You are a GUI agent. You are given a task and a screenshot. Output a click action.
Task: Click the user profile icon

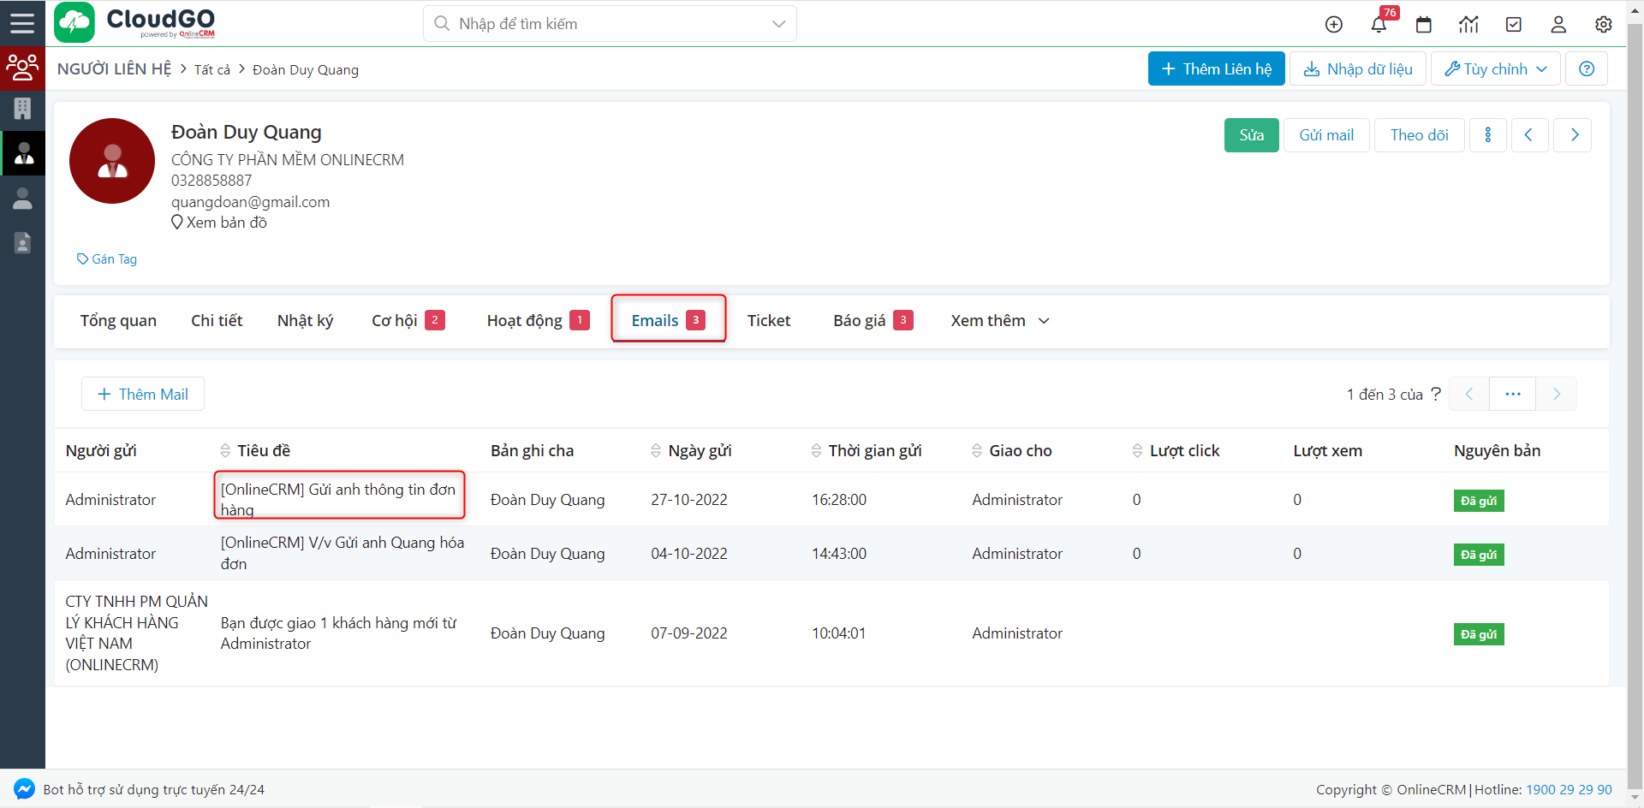1558,25
